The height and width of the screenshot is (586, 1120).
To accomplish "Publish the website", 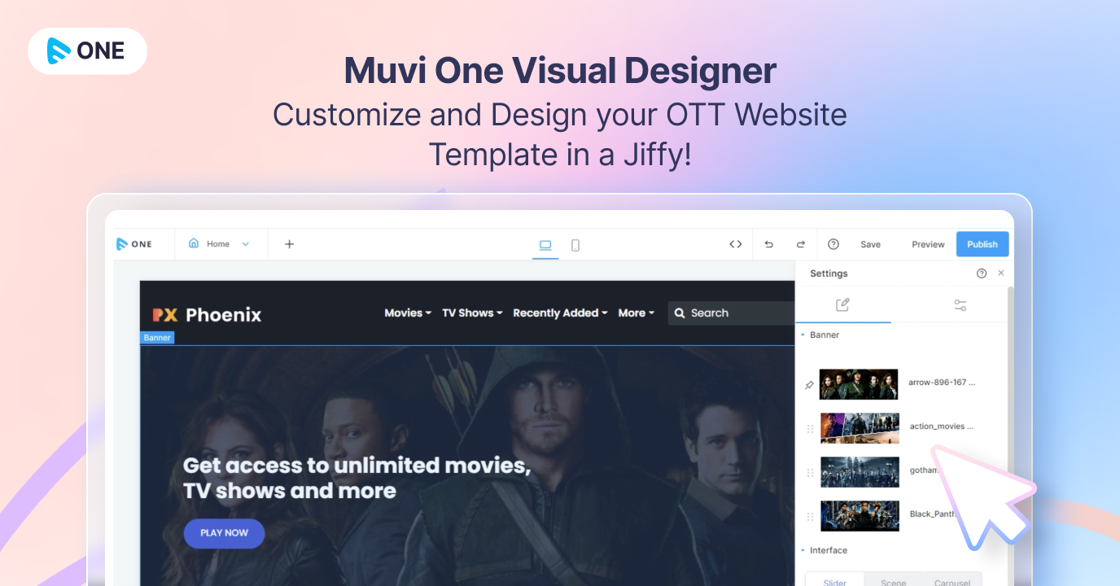I will pos(982,244).
